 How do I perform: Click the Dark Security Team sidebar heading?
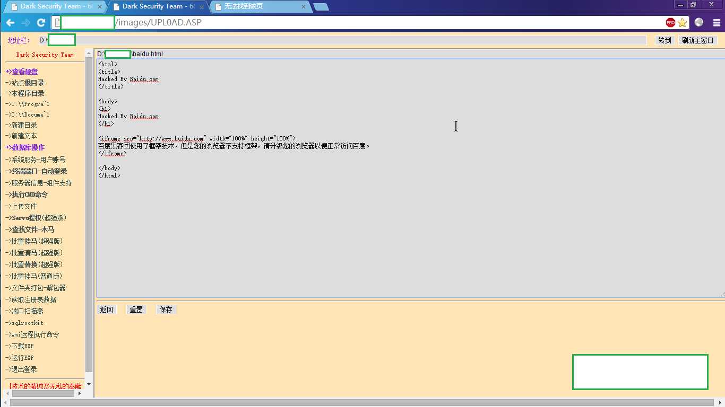45,55
